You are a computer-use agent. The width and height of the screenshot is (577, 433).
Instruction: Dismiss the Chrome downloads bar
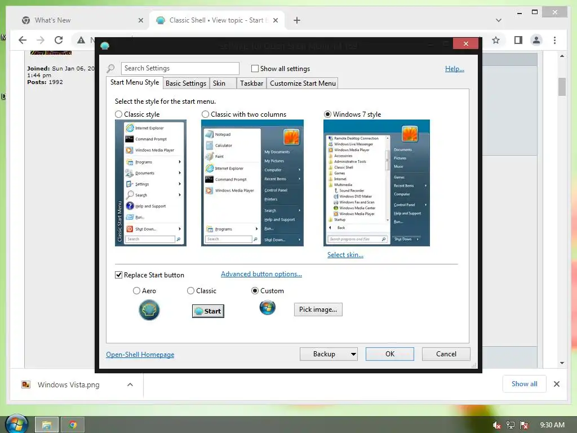(x=556, y=384)
